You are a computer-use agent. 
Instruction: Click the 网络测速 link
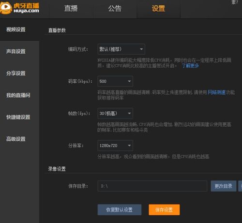click(x=216, y=92)
